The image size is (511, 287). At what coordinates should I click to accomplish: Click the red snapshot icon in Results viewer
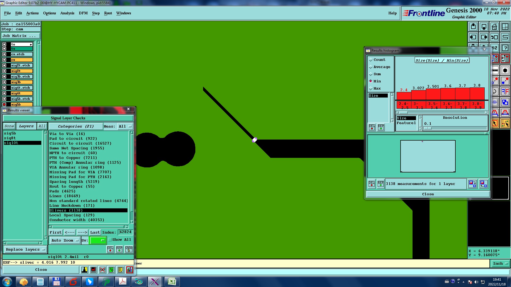(93, 270)
